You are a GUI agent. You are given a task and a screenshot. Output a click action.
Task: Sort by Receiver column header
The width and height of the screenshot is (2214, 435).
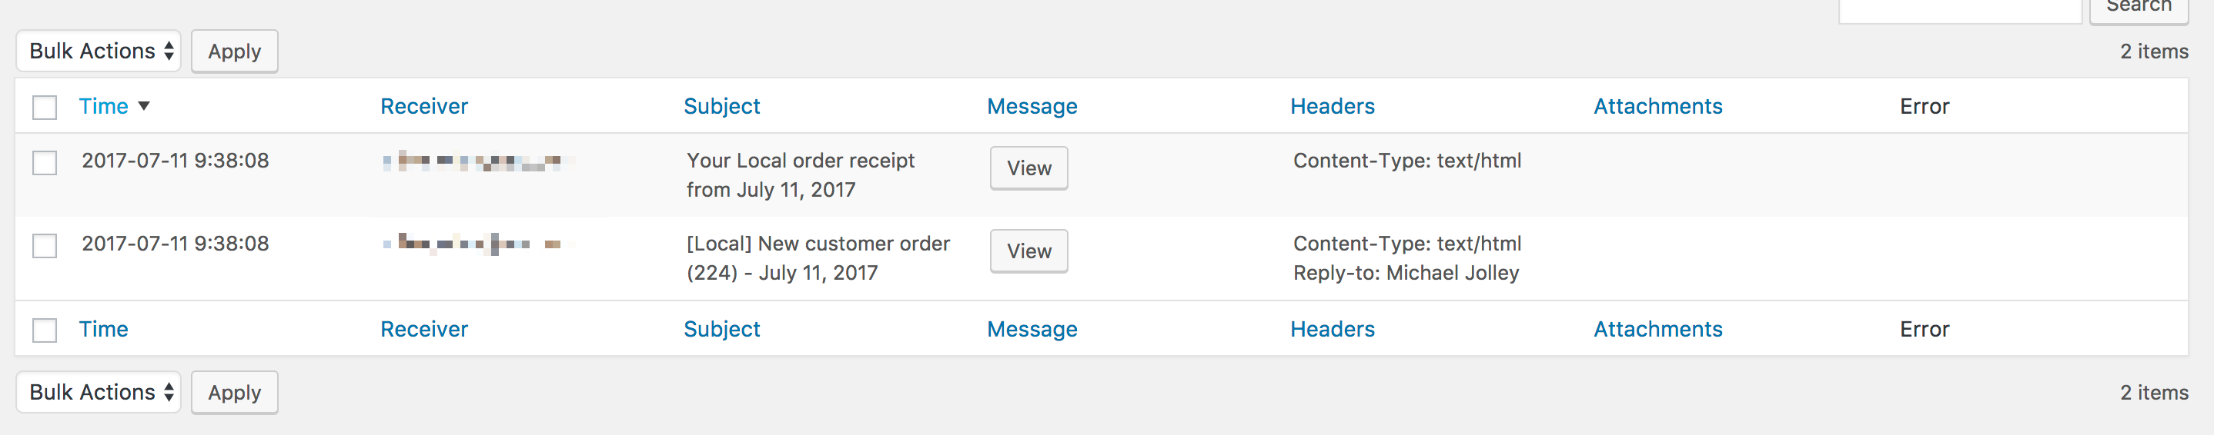point(423,106)
